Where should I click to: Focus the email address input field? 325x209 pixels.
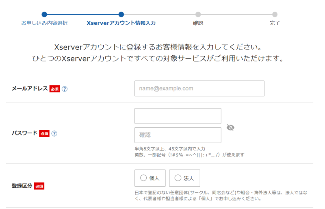point(199,88)
